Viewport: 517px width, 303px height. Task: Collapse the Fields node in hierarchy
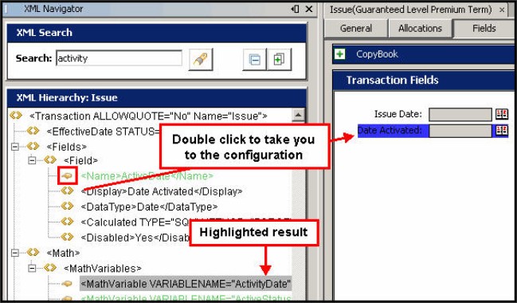tap(15, 147)
